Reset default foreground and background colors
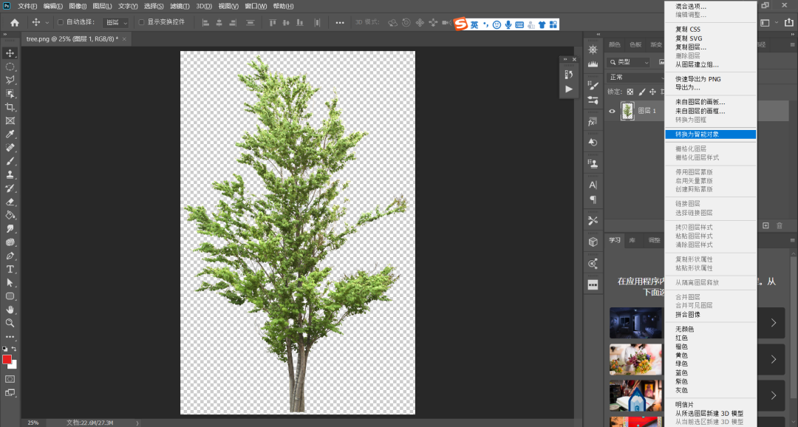The width and height of the screenshot is (798, 427). click(x=5, y=349)
